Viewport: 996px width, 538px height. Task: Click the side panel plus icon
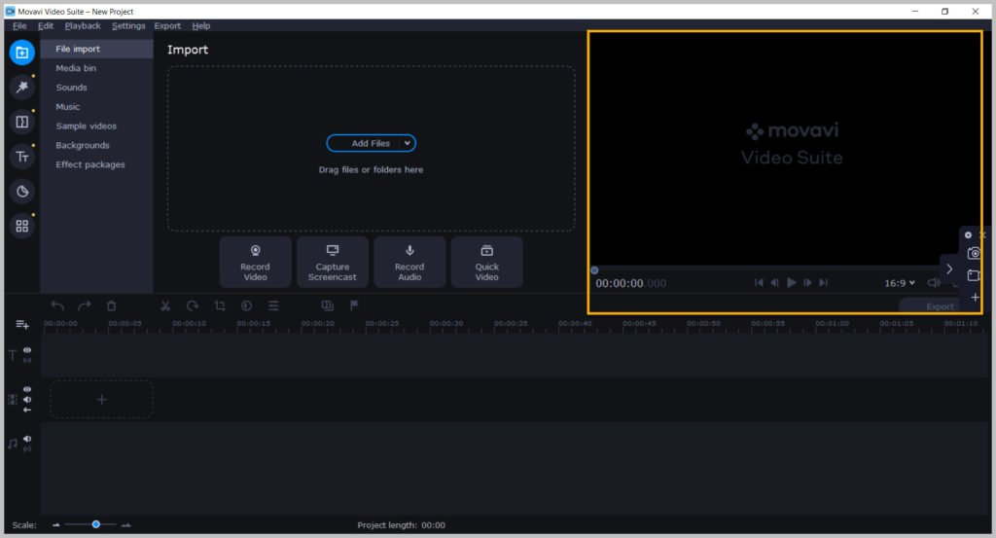tap(975, 298)
